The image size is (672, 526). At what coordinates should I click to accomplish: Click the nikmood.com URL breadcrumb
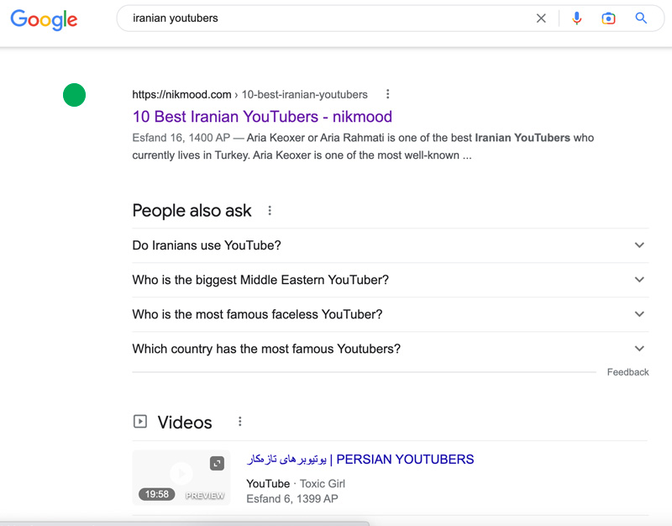[x=249, y=94]
